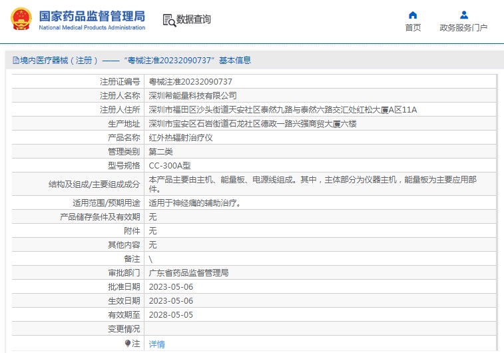Click the 注册人住所 row label
The height and width of the screenshot is (353, 504).
[x=120, y=110]
